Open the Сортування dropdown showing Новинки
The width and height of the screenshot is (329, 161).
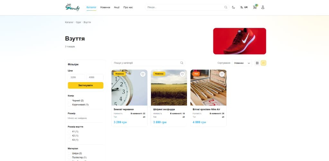point(242,63)
